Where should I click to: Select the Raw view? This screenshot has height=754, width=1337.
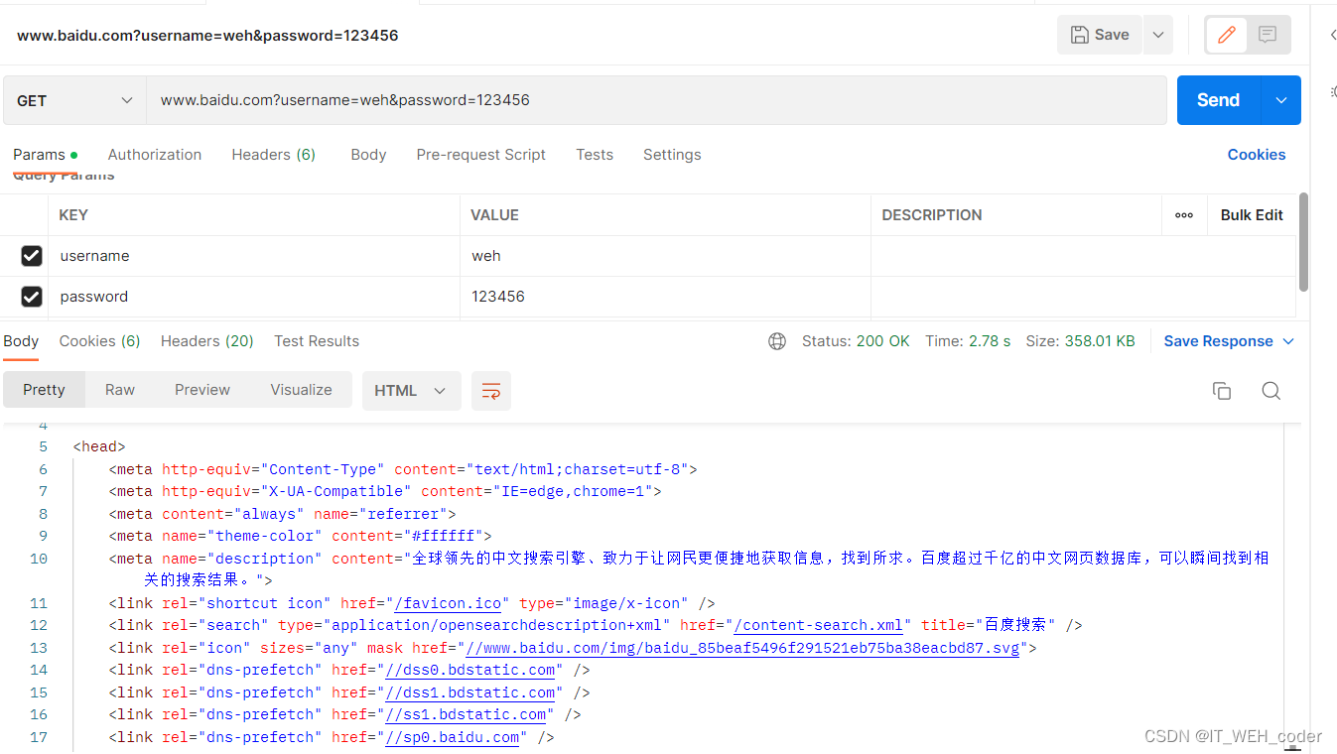pos(120,390)
